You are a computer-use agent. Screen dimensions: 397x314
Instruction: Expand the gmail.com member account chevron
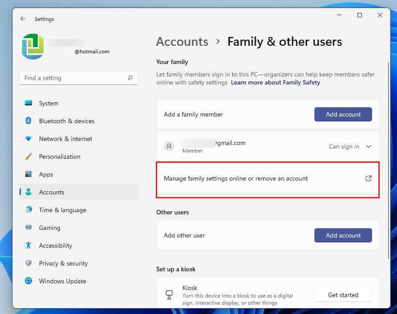369,146
